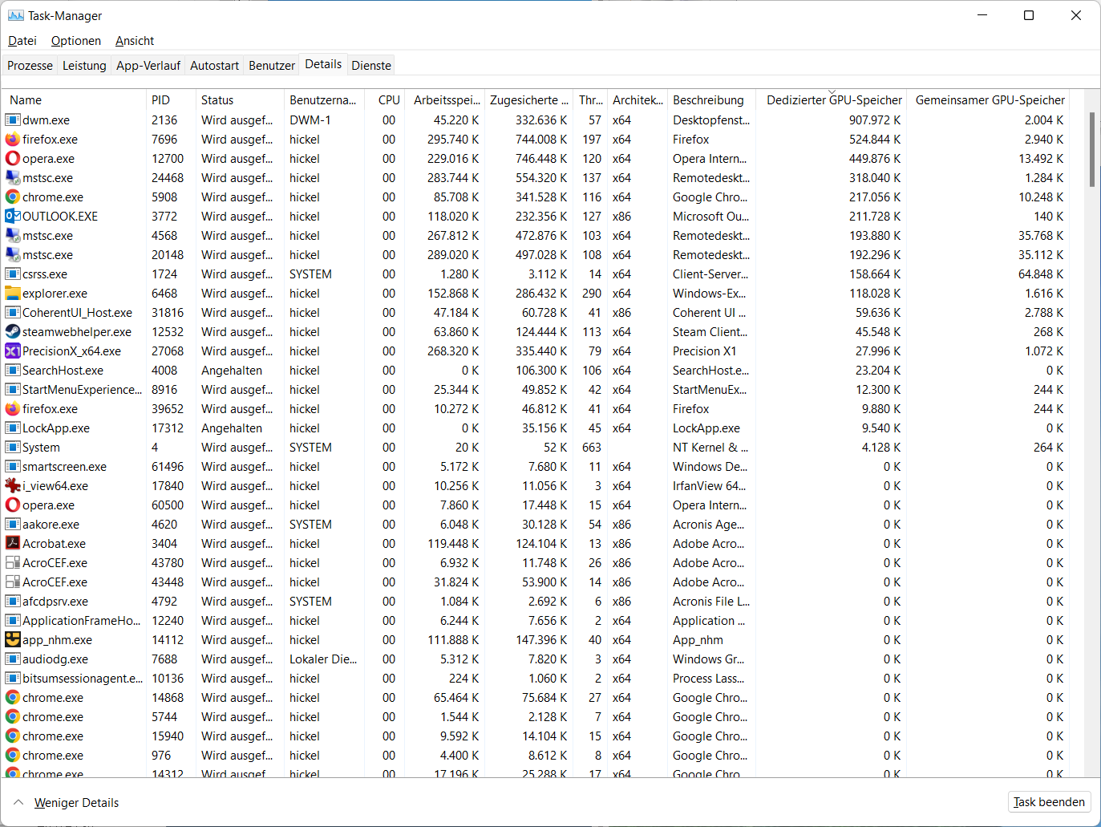Click the App_nhm description cell
This screenshot has width=1101, height=827.
(x=698, y=640)
